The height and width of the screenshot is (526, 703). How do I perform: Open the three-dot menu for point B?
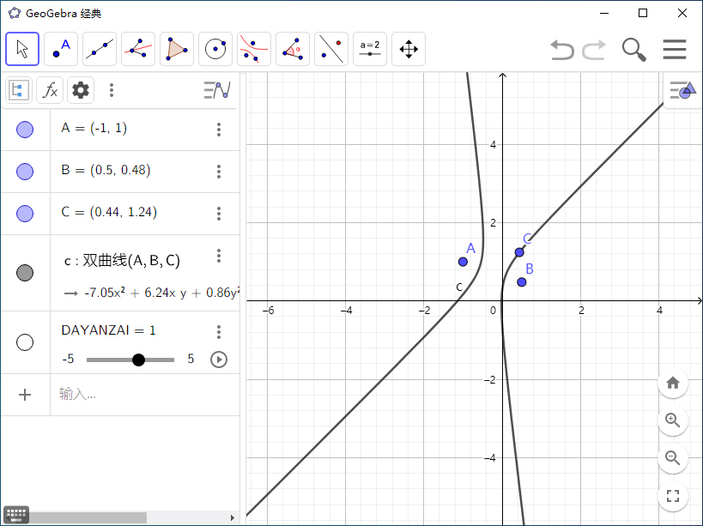(x=218, y=171)
